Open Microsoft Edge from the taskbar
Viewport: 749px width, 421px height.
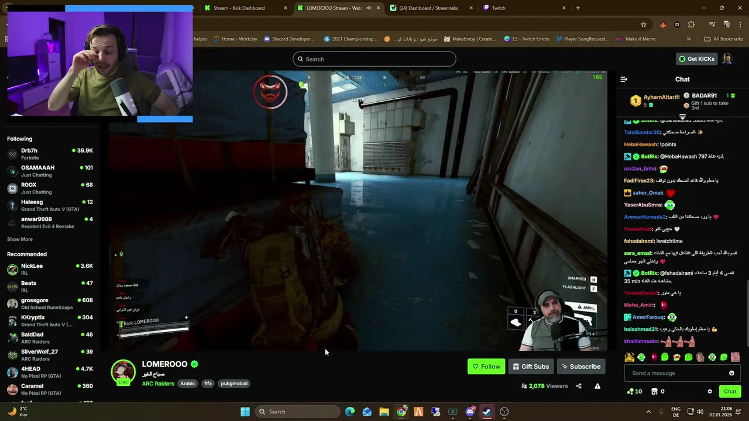pos(350,412)
